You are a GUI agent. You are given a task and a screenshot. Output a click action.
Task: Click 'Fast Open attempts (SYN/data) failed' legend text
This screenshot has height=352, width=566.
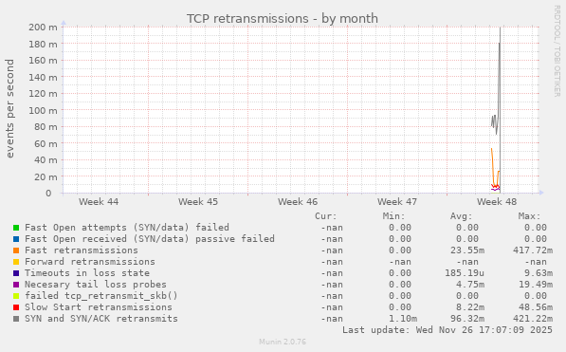click(x=127, y=228)
